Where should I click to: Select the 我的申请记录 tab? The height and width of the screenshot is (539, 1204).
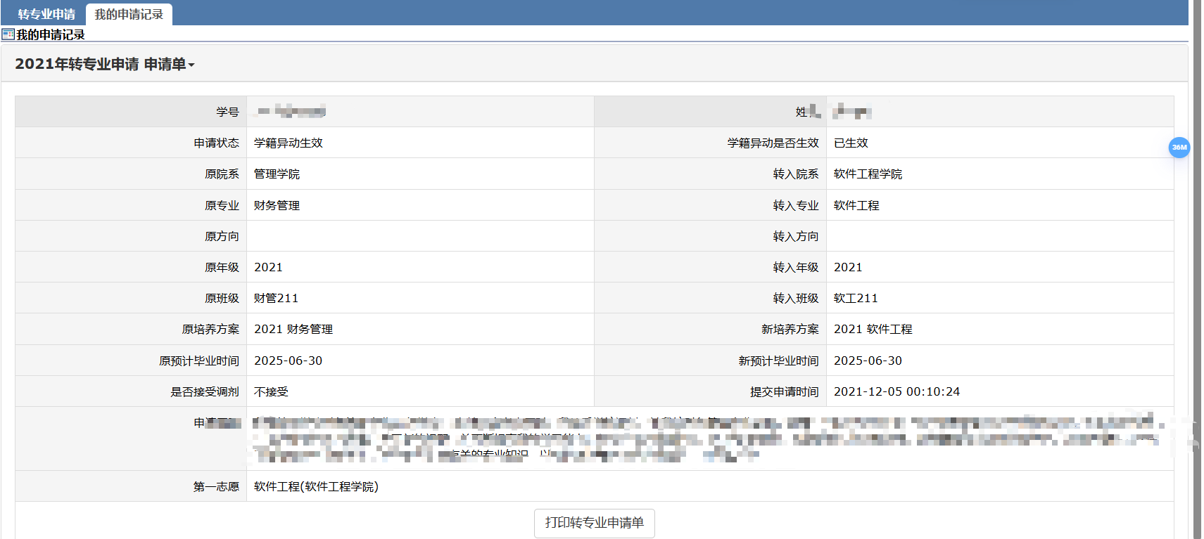click(129, 14)
